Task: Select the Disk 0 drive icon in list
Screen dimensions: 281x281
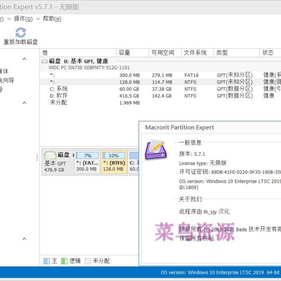Action: point(44,61)
